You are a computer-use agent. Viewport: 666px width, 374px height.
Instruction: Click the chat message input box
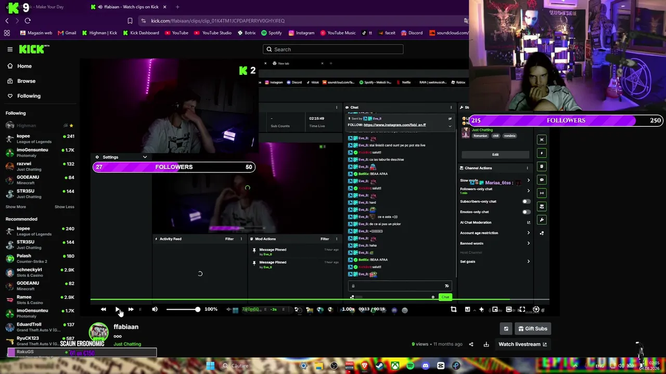399,286
